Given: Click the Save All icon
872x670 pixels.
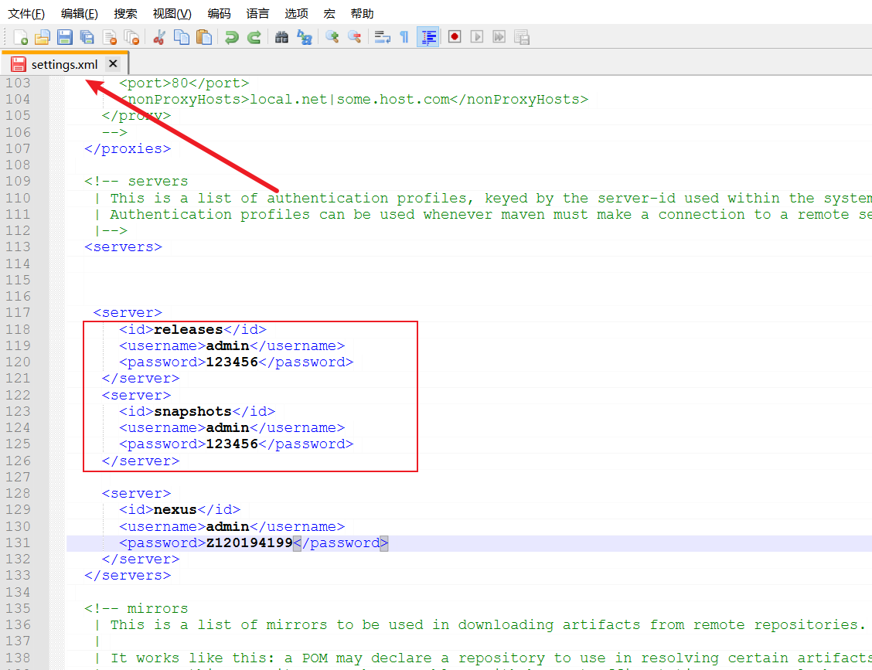Looking at the screenshot, I should (87, 37).
